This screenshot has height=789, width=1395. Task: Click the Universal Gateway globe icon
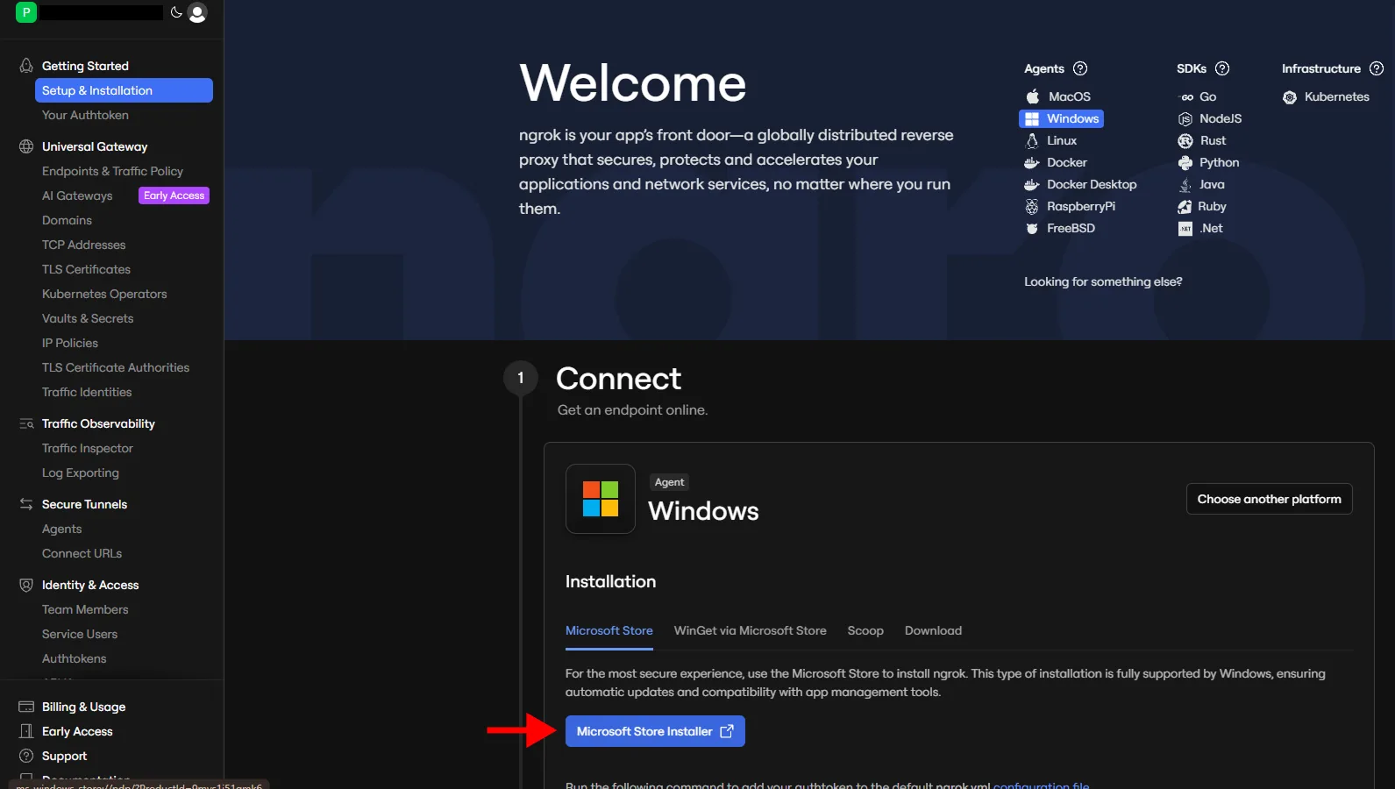pyautogui.click(x=26, y=146)
